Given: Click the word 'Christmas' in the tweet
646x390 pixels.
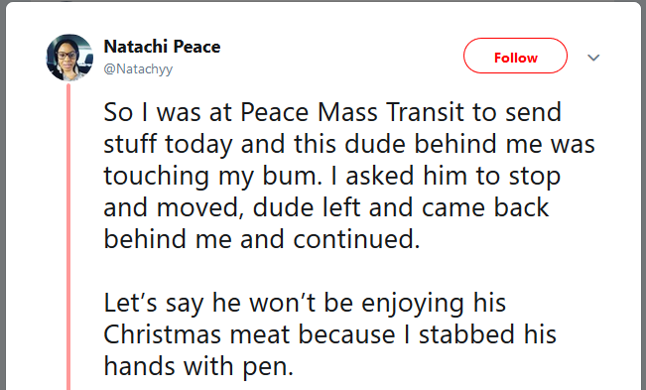Looking at the screenshot, I should [x=163, y=334].
